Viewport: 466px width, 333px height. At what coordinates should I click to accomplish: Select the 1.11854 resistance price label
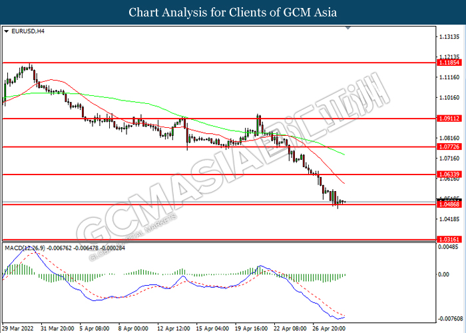coord(449,63)
